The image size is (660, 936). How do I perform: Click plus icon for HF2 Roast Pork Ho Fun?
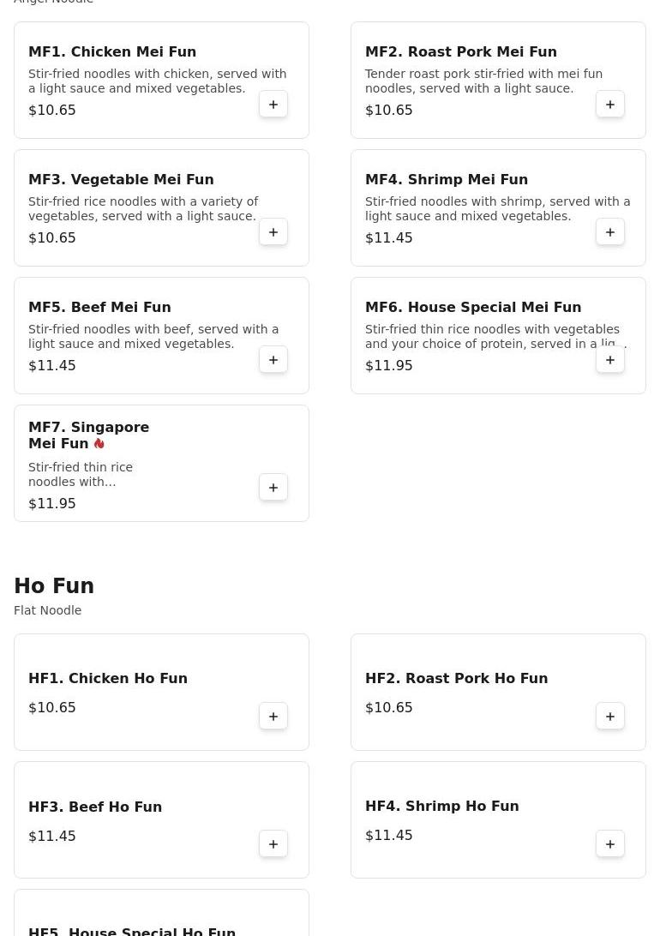click(610, 717)
